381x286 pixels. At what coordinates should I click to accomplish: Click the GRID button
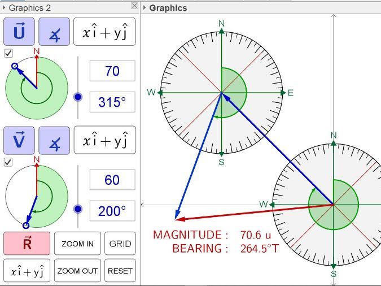[x=120, y=244]
